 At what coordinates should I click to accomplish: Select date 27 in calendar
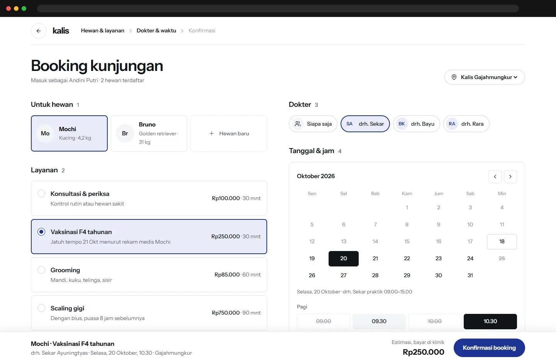click(344, 276)
